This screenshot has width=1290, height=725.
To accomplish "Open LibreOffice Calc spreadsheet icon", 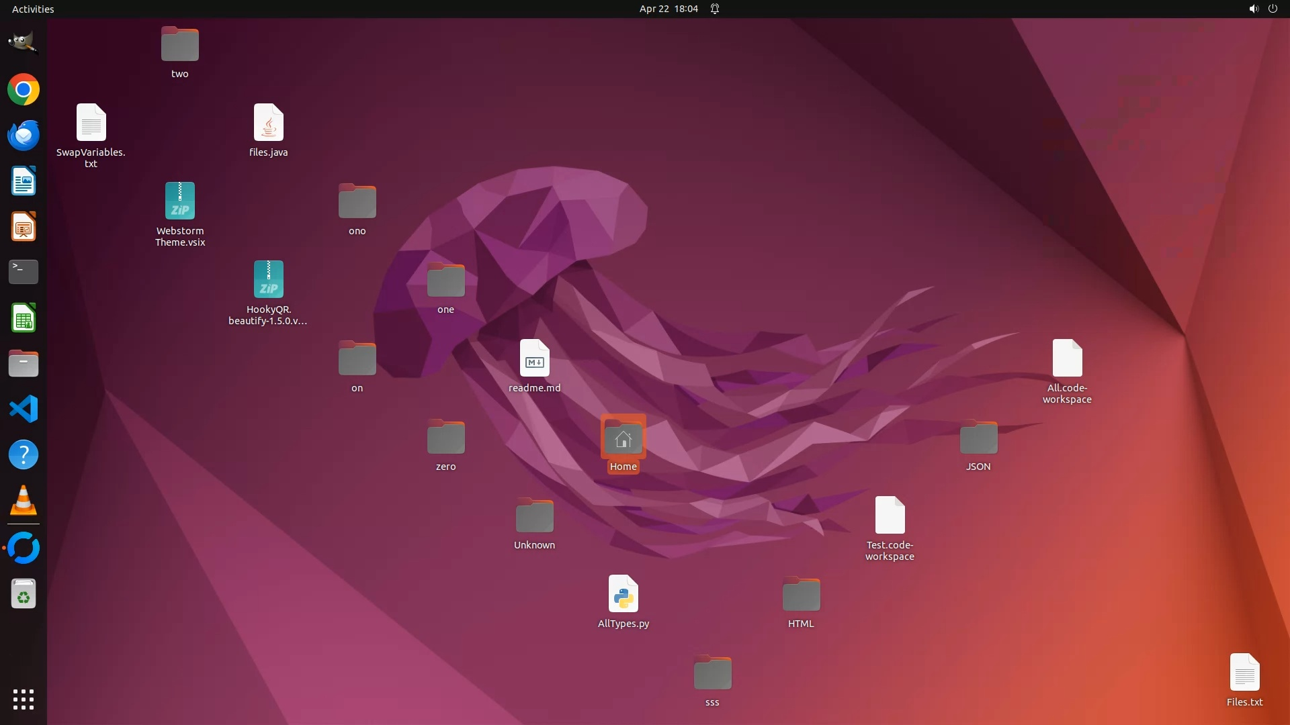I will 24,318.
